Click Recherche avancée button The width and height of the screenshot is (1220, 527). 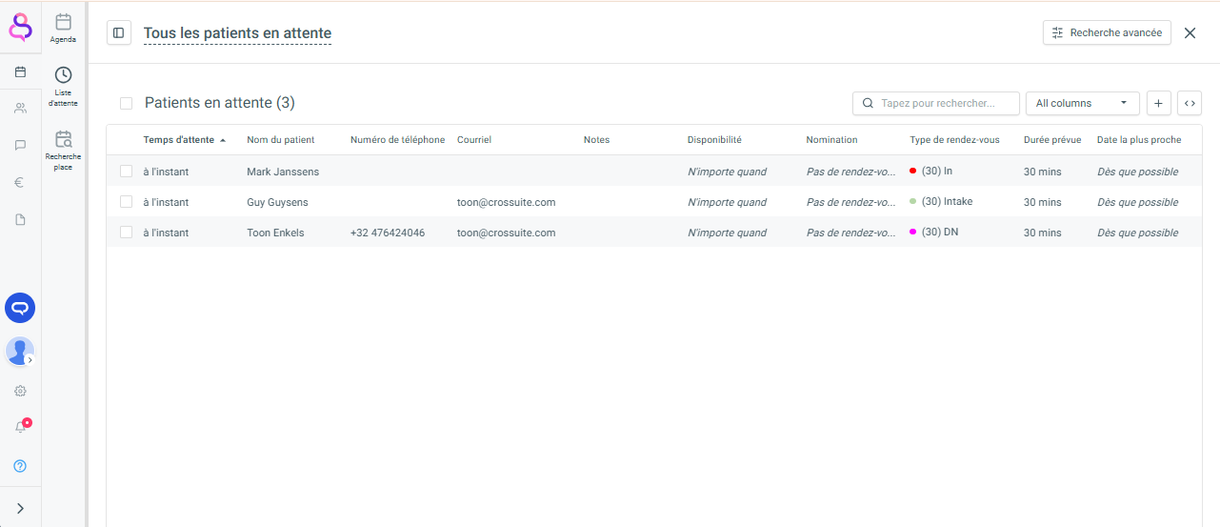click(1107, 32)
